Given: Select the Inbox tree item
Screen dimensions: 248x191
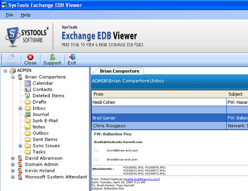Looking at the screenshot, I should (x=39, y=108).
